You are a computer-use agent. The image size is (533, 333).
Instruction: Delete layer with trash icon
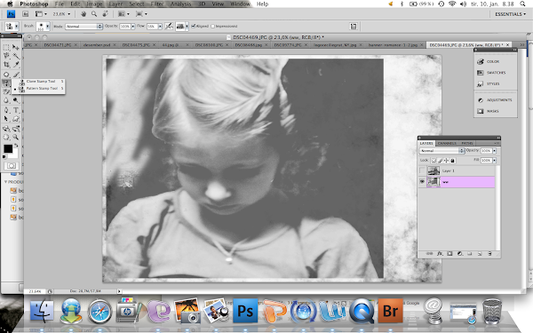[489, 253]
